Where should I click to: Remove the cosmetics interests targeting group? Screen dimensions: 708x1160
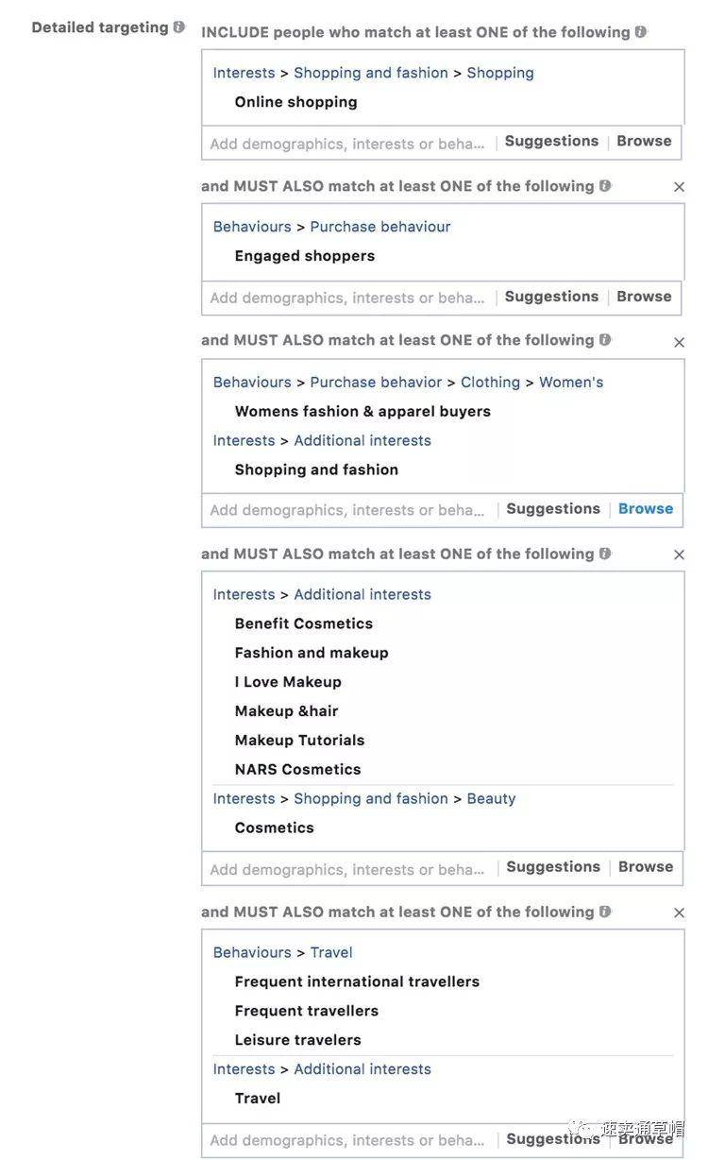click(679, 554)
